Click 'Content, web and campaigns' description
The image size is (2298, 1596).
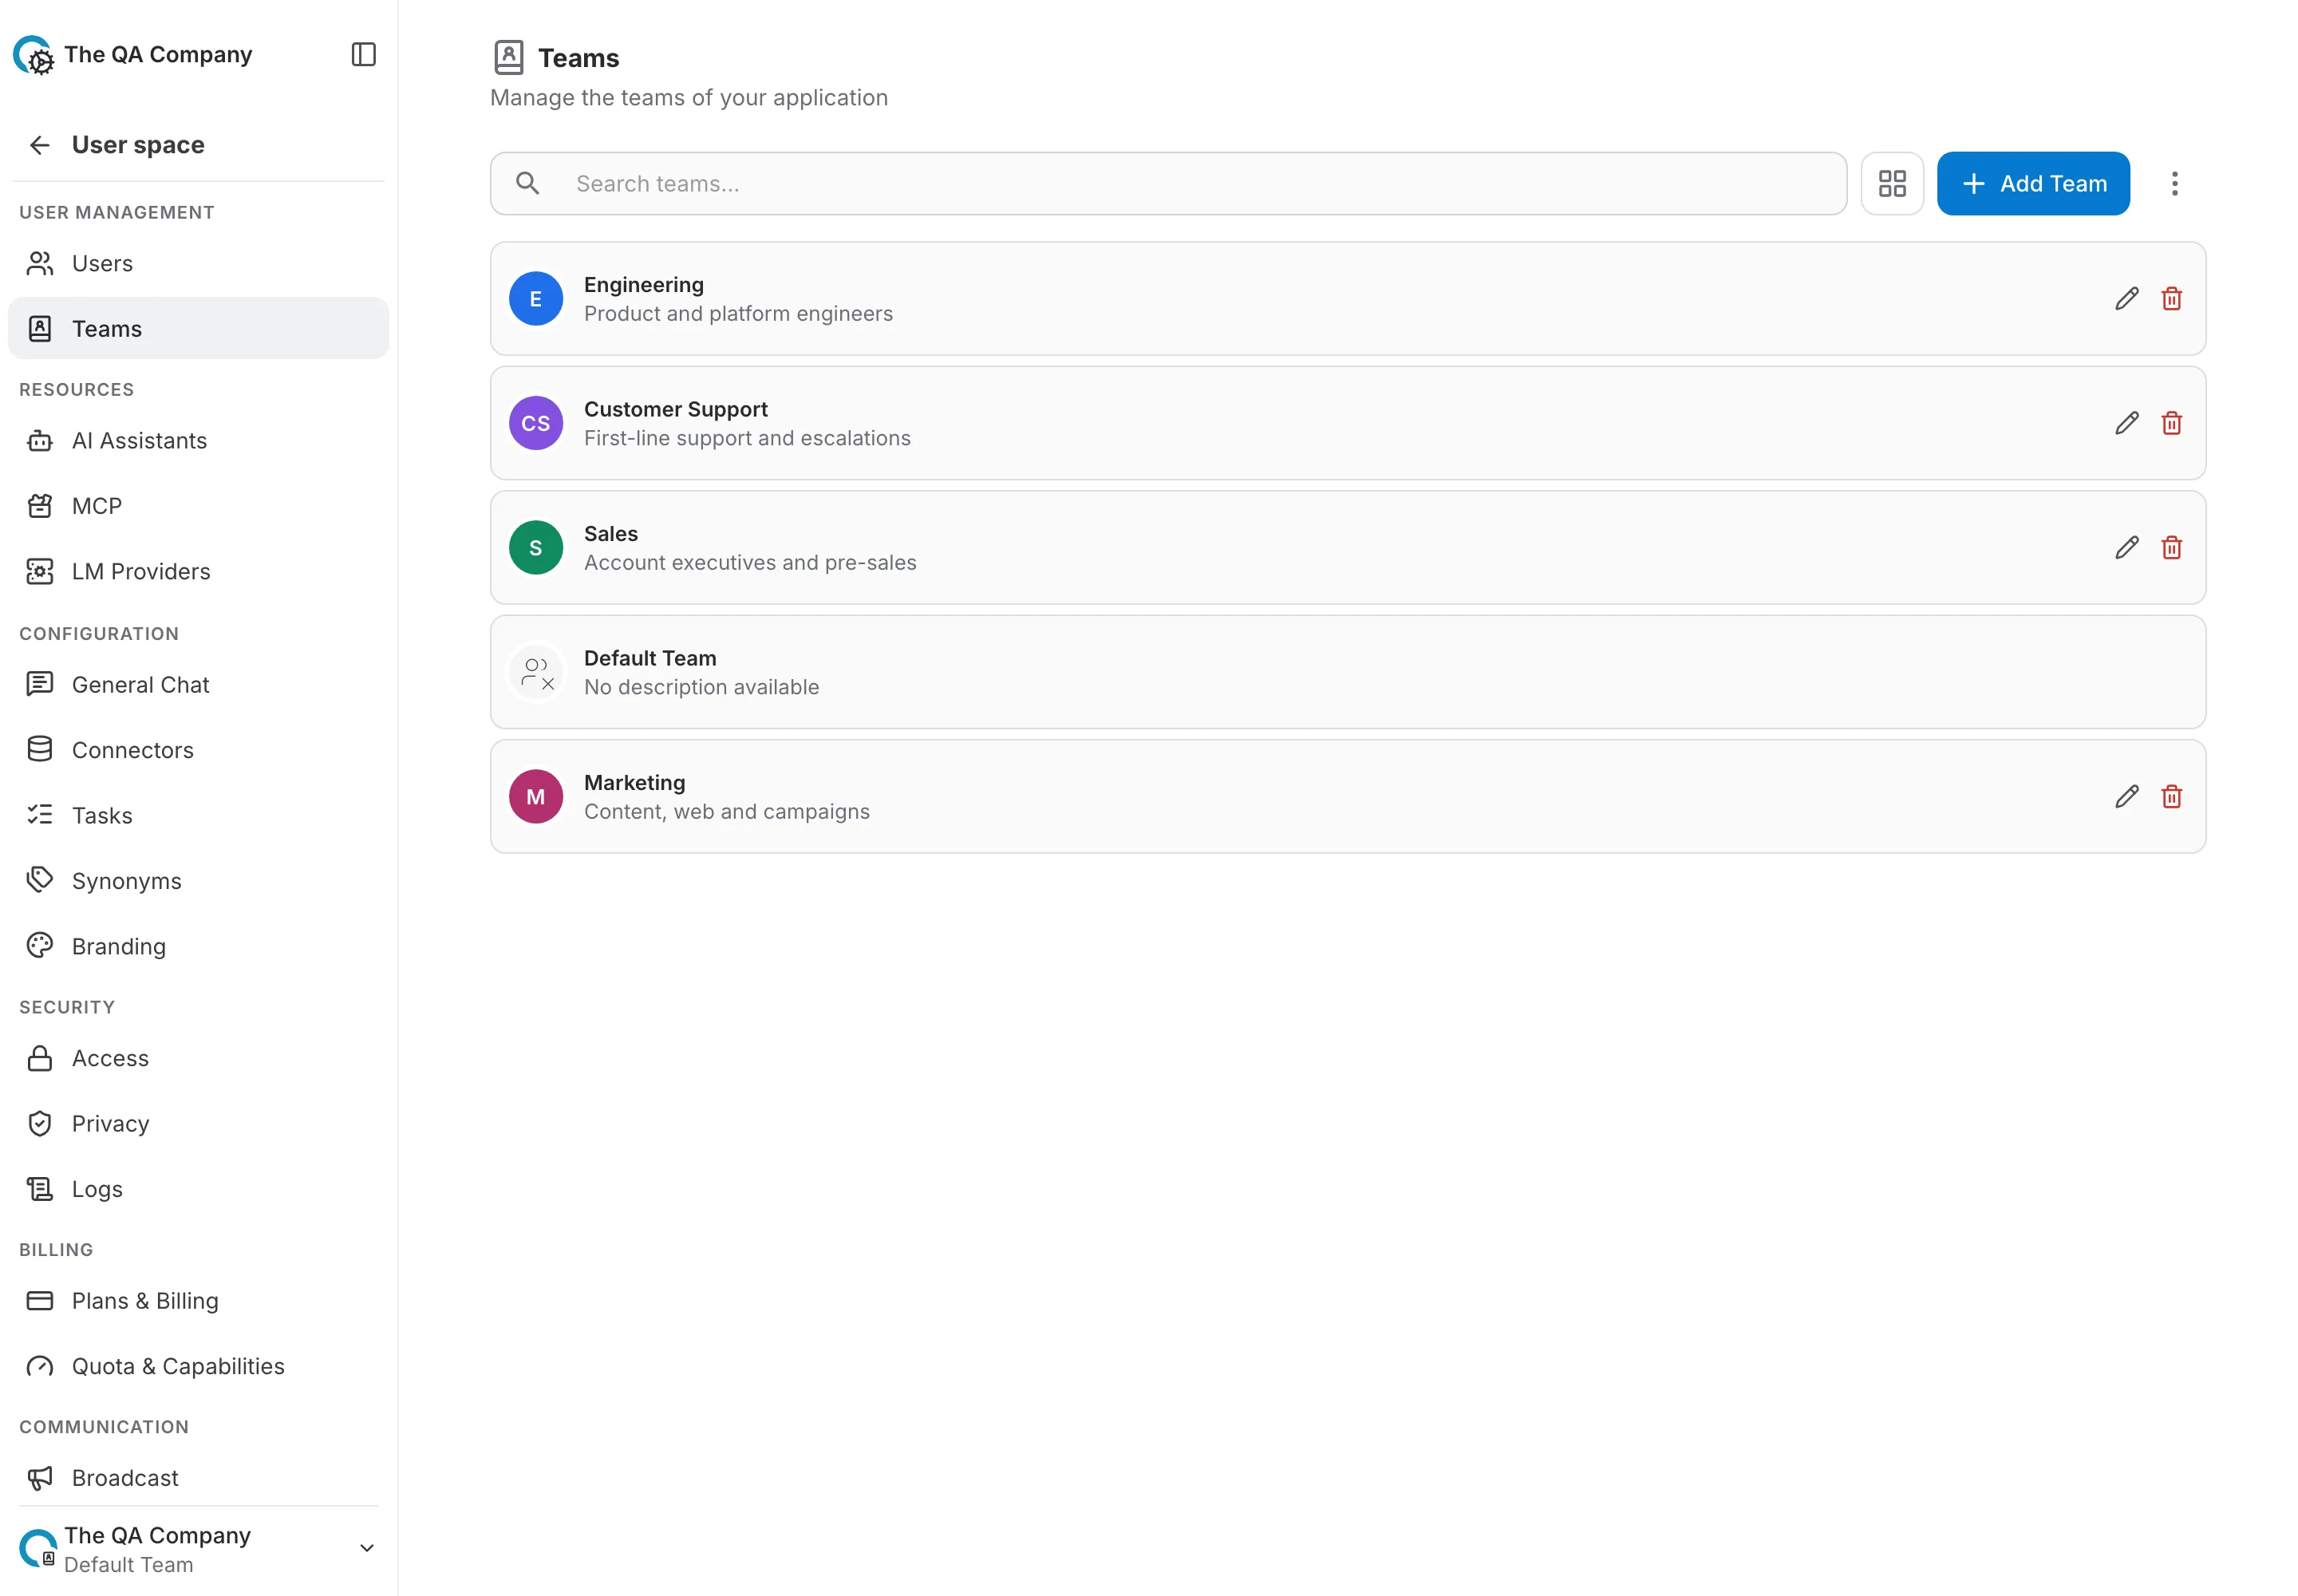[727, 812]
